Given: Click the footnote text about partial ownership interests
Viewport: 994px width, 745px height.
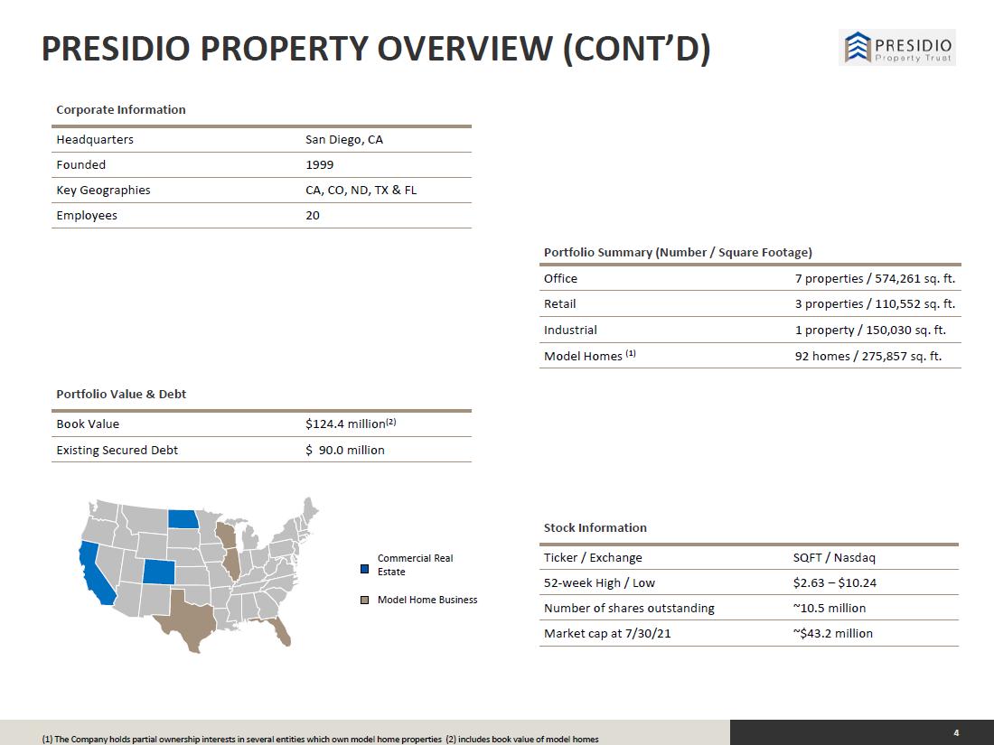Looking at the screenshot, I should [241, 739].
